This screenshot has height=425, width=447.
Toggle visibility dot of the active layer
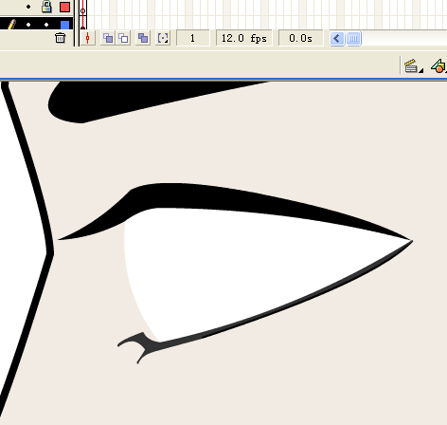(28, 25)
